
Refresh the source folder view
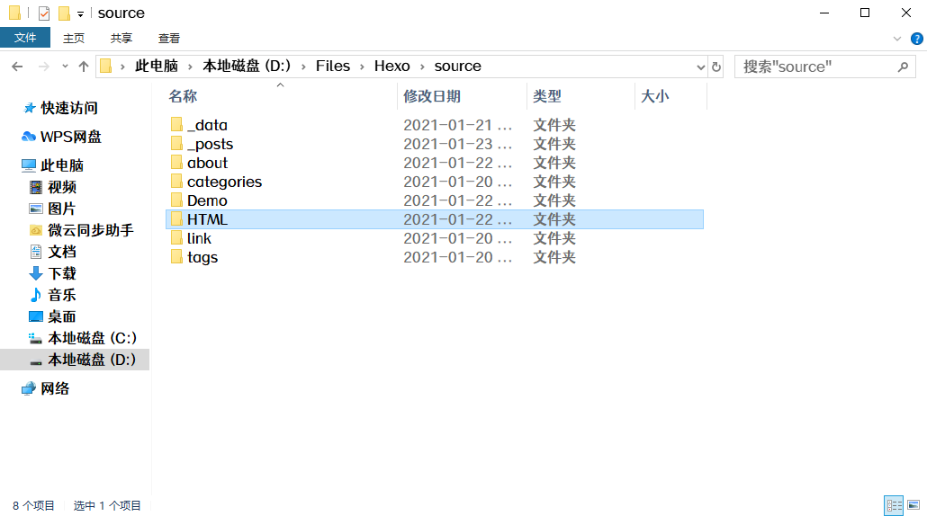pos(715,67)
